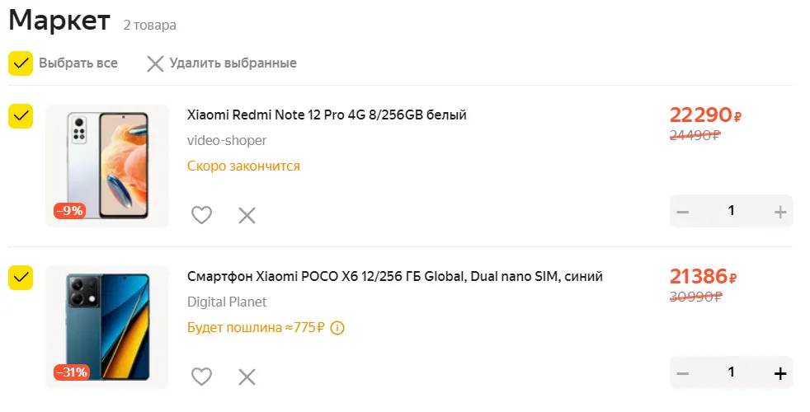This screenshot has width=810, height=412.
Task: Click the white Redmi Note 12 Pro thumbnail
Action: 107,166
